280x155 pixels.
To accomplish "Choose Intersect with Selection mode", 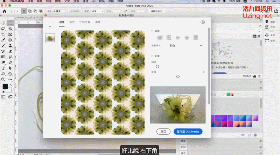I will click(41, 11).
